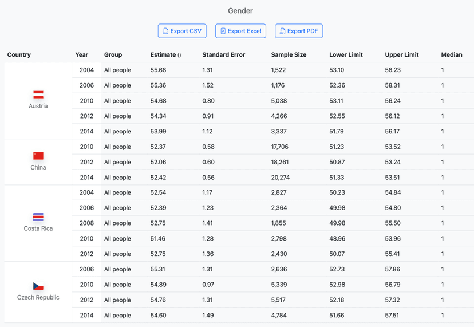474x327 pixels.
Task: Click the estimate value 55.36
Action: 159,85
